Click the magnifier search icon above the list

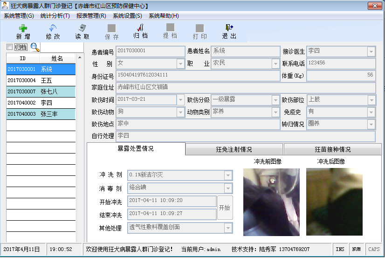click(x=35, y=47)
